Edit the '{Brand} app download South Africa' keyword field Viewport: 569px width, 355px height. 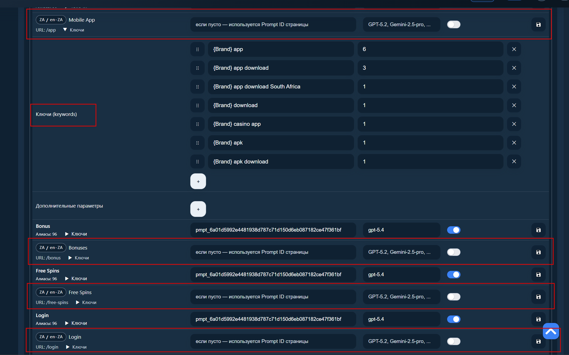281,87
